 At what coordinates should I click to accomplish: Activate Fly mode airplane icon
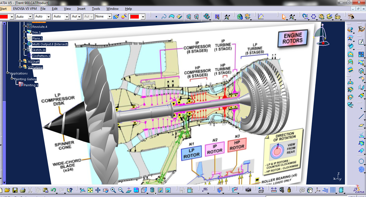(x=82, y=190)
